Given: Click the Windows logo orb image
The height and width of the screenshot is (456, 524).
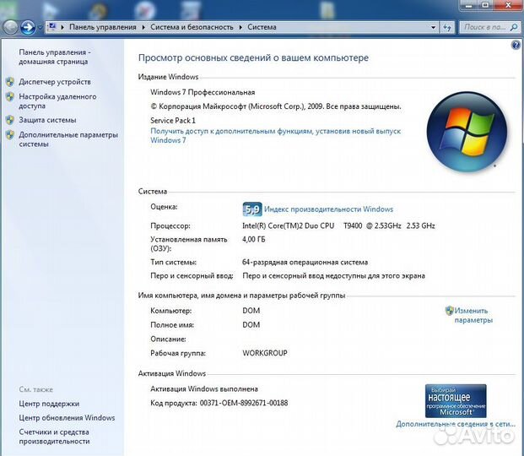Looking at the screenshot, I should pyautogui.click(x=467, y=132).
